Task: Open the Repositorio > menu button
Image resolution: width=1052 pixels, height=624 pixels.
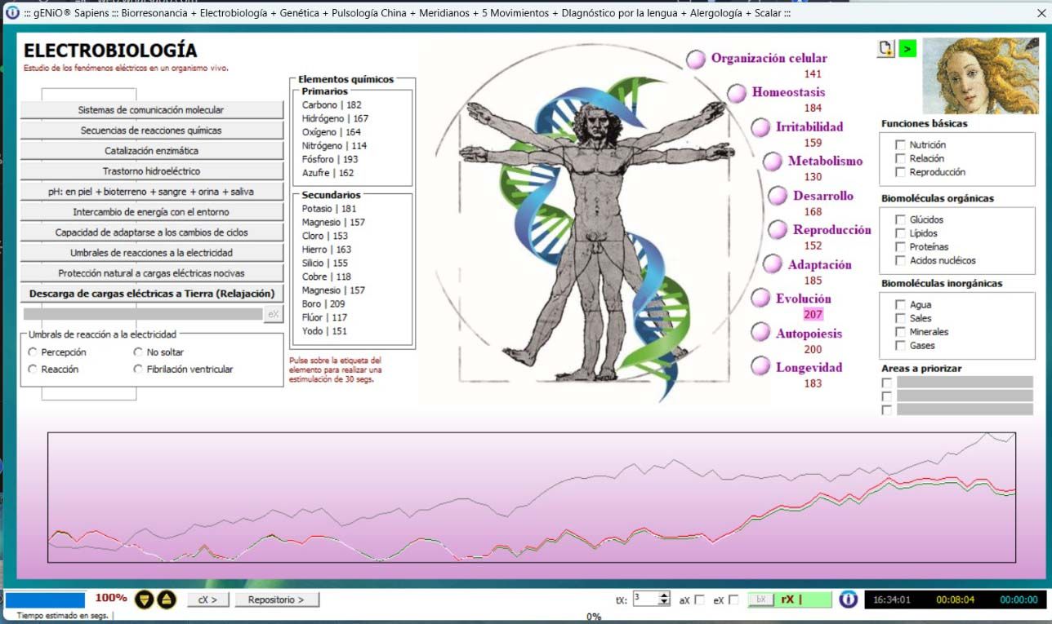Action: 277,600
